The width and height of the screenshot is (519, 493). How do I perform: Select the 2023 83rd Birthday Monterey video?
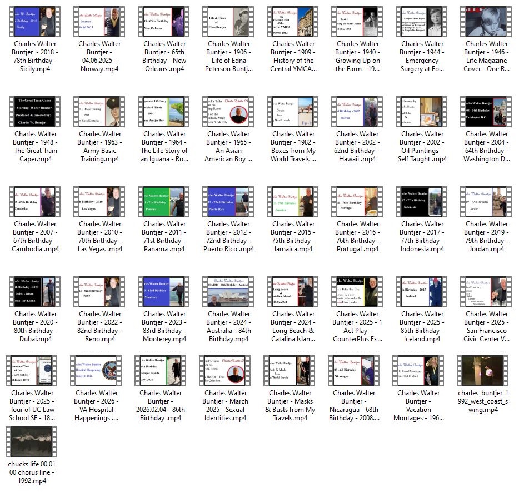pyautogui.click(x=164, y=292)
